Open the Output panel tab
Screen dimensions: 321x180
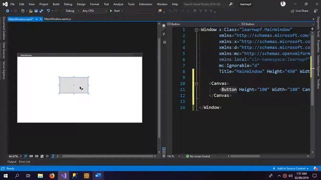(12, 162)
